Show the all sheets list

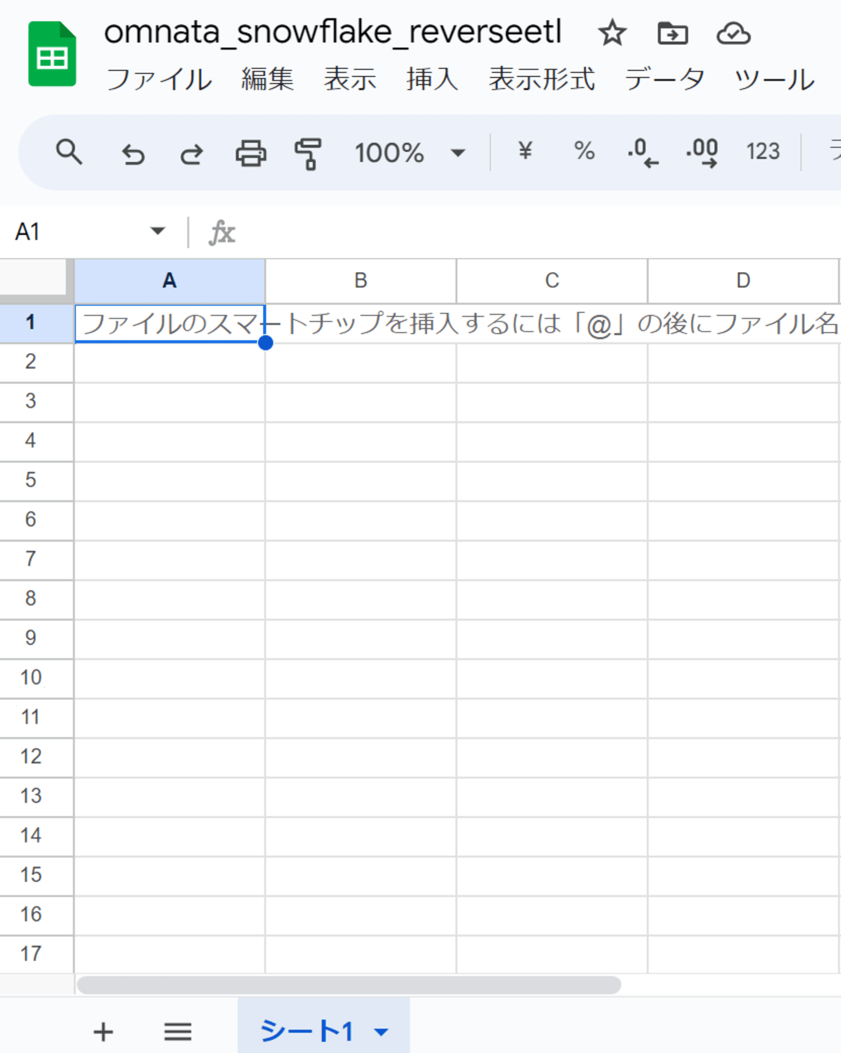point(177,1032)
